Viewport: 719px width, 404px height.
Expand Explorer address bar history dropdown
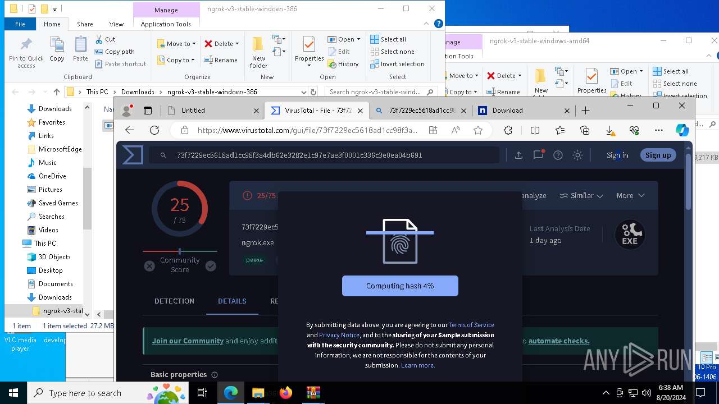tap(303, 92)
